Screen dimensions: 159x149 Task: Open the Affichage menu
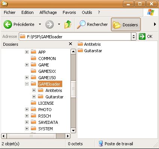click(x=48, y=12)
